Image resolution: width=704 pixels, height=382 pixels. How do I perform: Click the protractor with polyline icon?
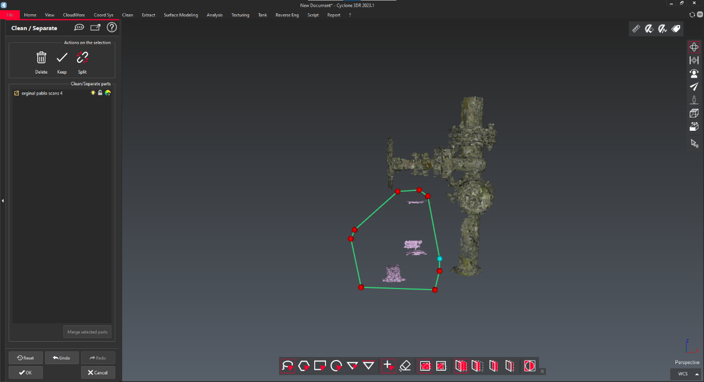[663, 29]
